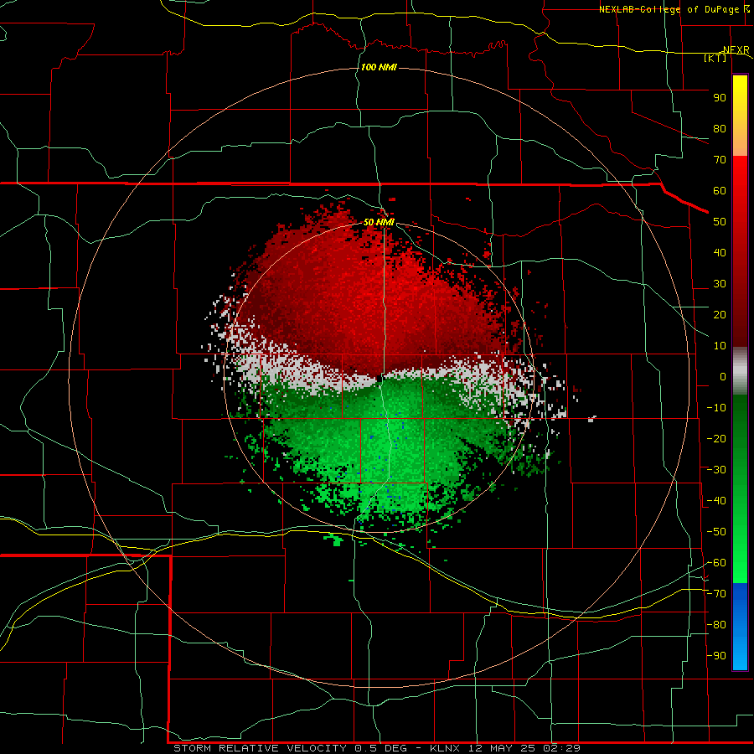Click the -60 value on velocity scale
Image resolution: width=754 pixels, height=754 pixels.
(716, 563)
